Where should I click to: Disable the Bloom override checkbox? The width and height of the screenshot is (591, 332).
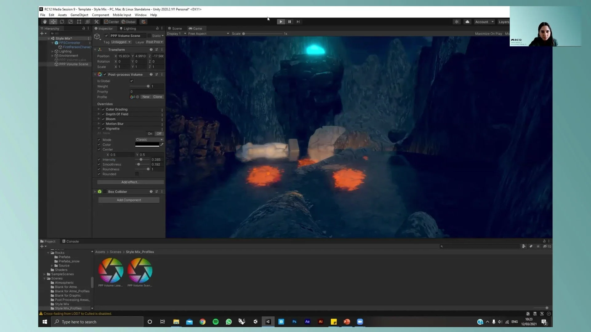pos(103,119)
